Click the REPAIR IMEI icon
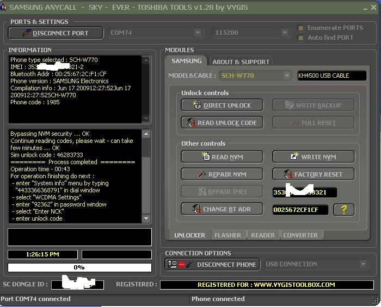 click(x=202, y=192)
